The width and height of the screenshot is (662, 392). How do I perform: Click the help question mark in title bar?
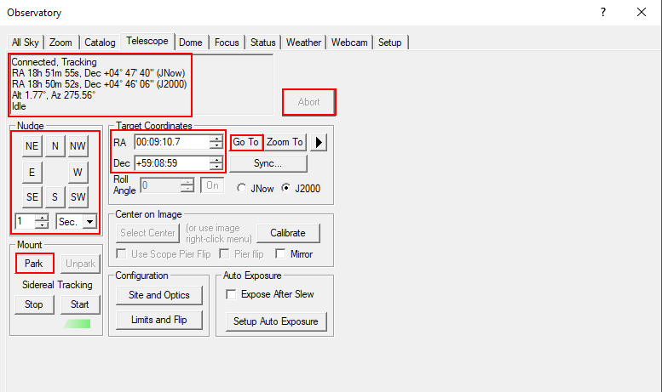(x=603, y=12)
